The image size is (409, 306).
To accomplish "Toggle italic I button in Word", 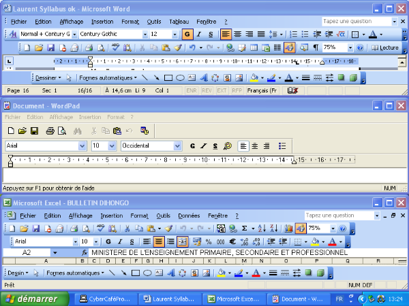I will 199,34.
